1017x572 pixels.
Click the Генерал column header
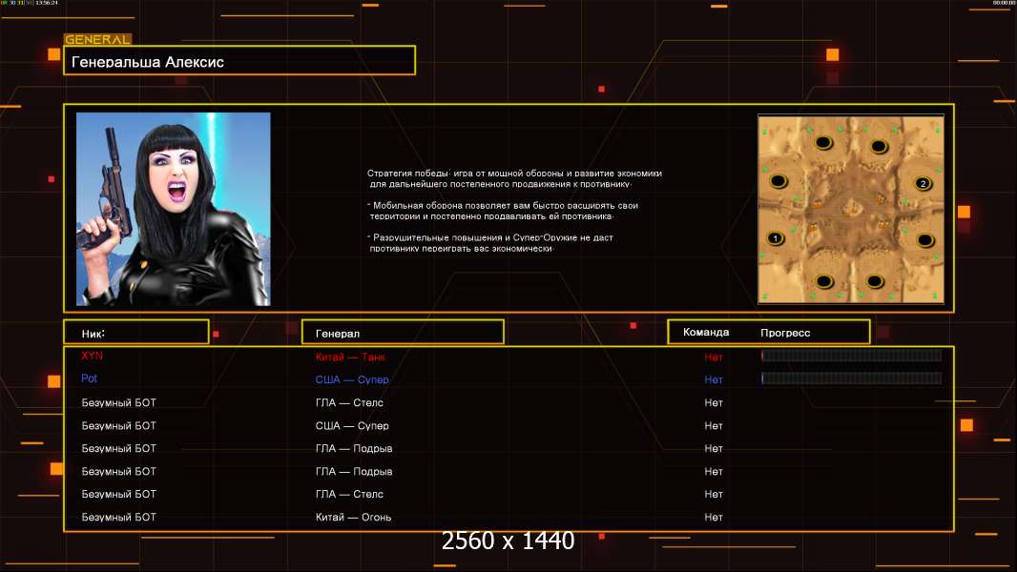pos(403,333)
